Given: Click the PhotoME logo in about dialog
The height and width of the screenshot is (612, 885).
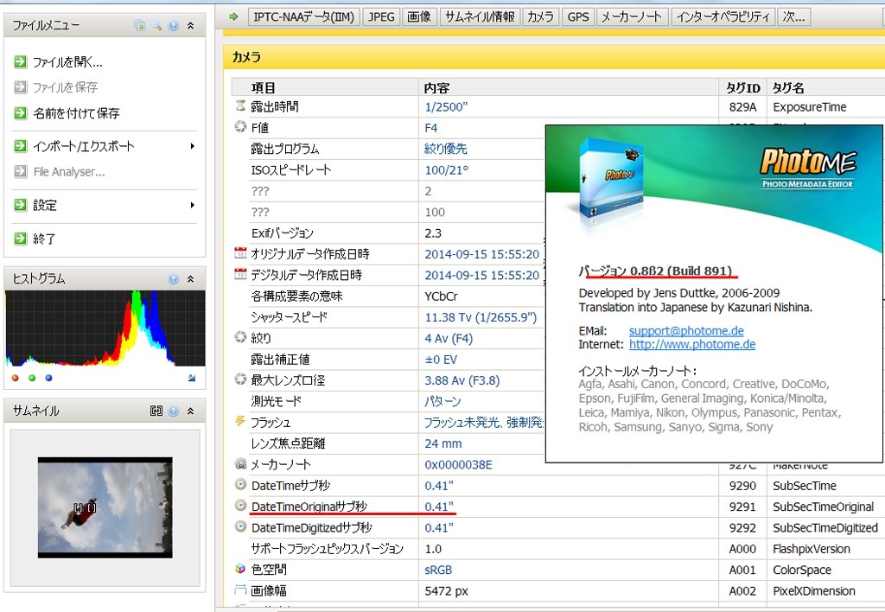Looking at the screenshot, I should point(807,167).
